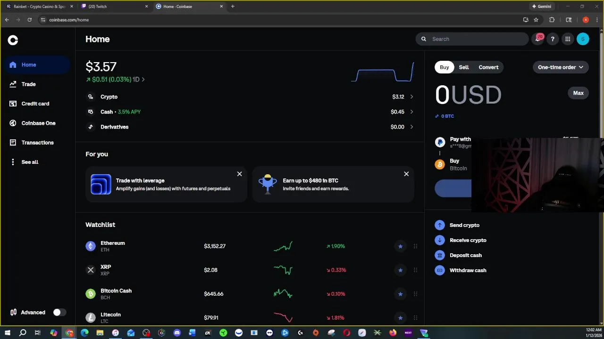Toggle the Advanced mode switch
604x339 pixels.
click(x=59, y=312)
